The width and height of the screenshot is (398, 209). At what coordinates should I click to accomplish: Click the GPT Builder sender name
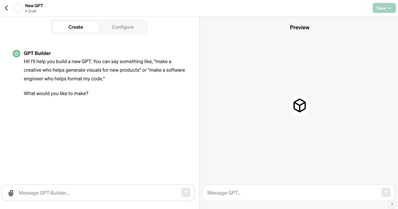tap(37, 53)
